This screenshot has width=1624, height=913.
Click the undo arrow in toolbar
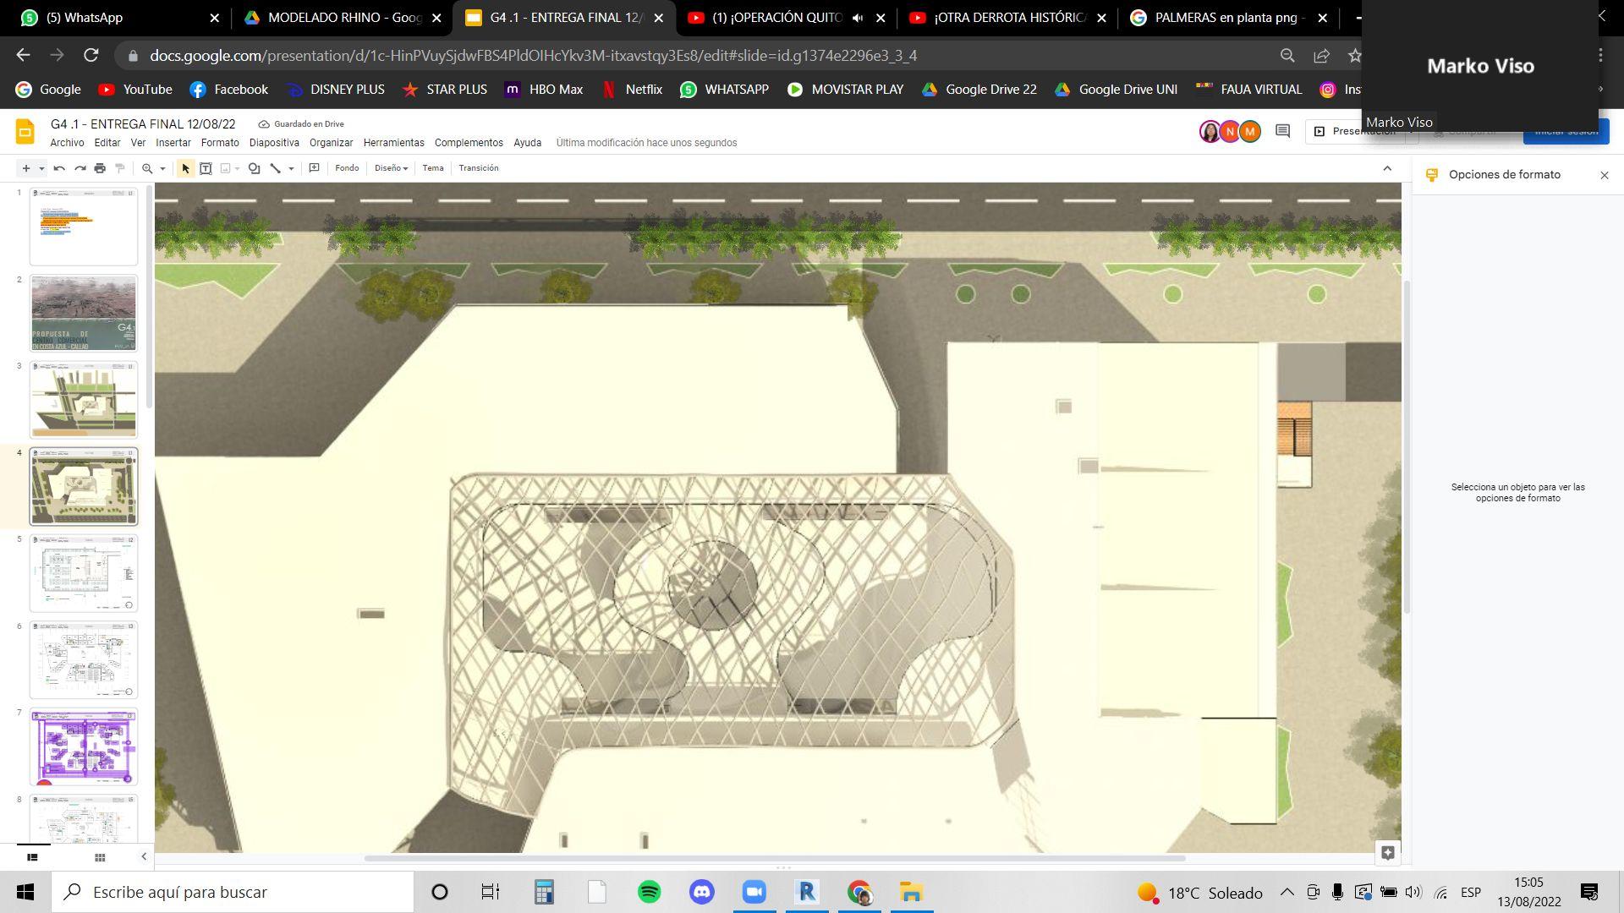(59, 168)
